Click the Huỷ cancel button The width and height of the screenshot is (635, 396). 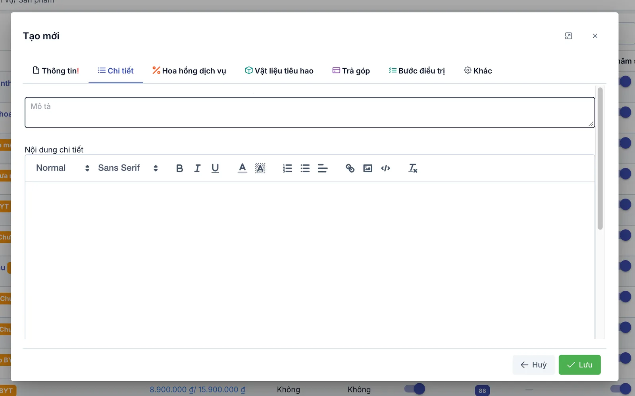tap(533, 365)
